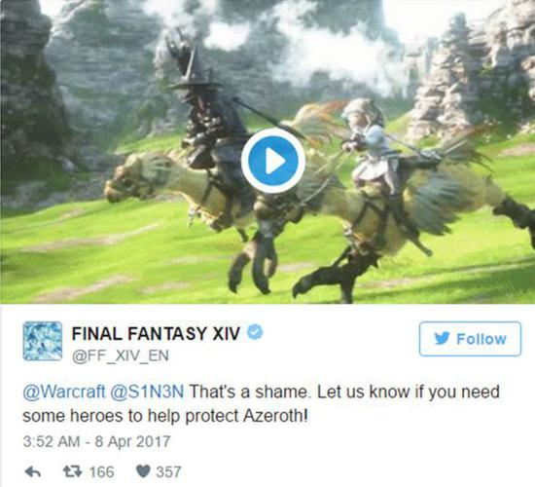The image size is (535, 487).
Task: Click the grassy field in the video thumbnail
Action: (102, 260)
